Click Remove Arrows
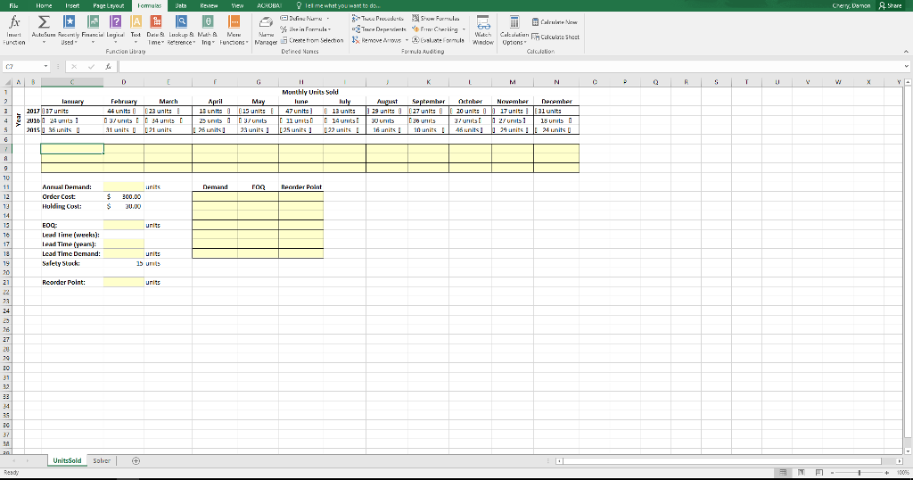This screenshot has height=480, width=913. (x=377, y=40)
